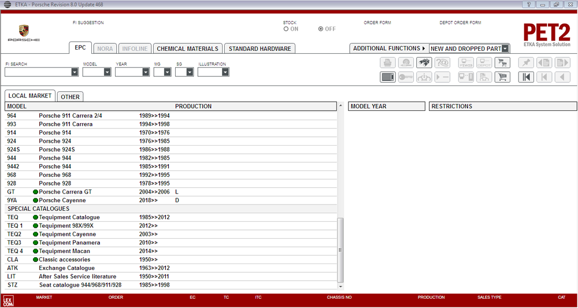Click the LEXCOM logo in status bar
The height and width of the screenshot is (308, 578).
click(x=8, y=300)
